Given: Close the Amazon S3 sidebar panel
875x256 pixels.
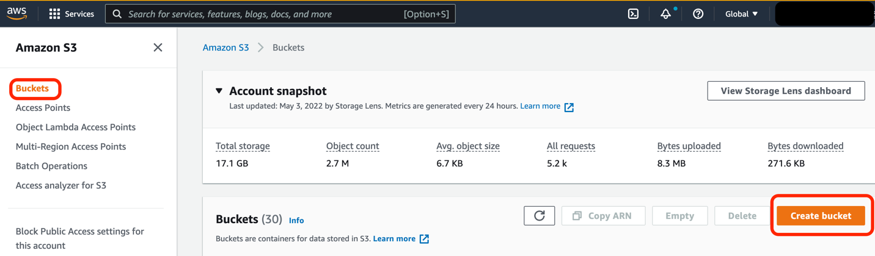Looking at the screenshot, I should pos(158,48).
